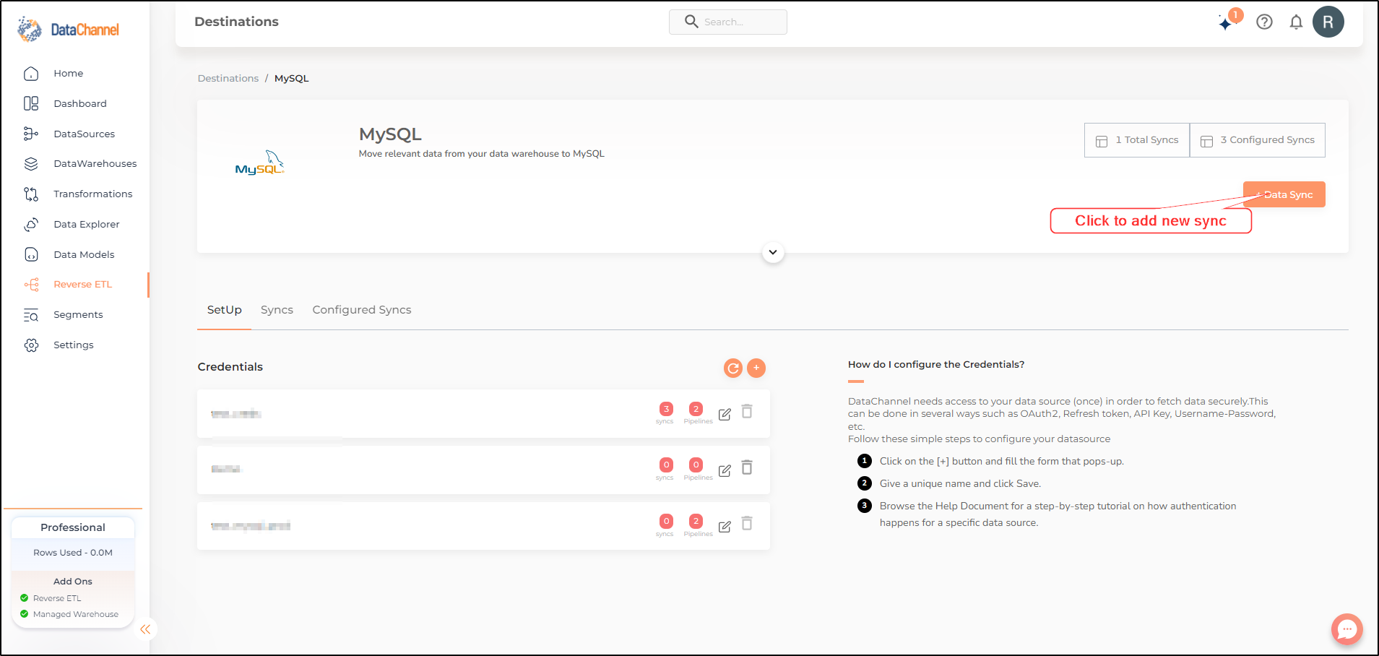Open the user profile avatar R

point(1328,22)
